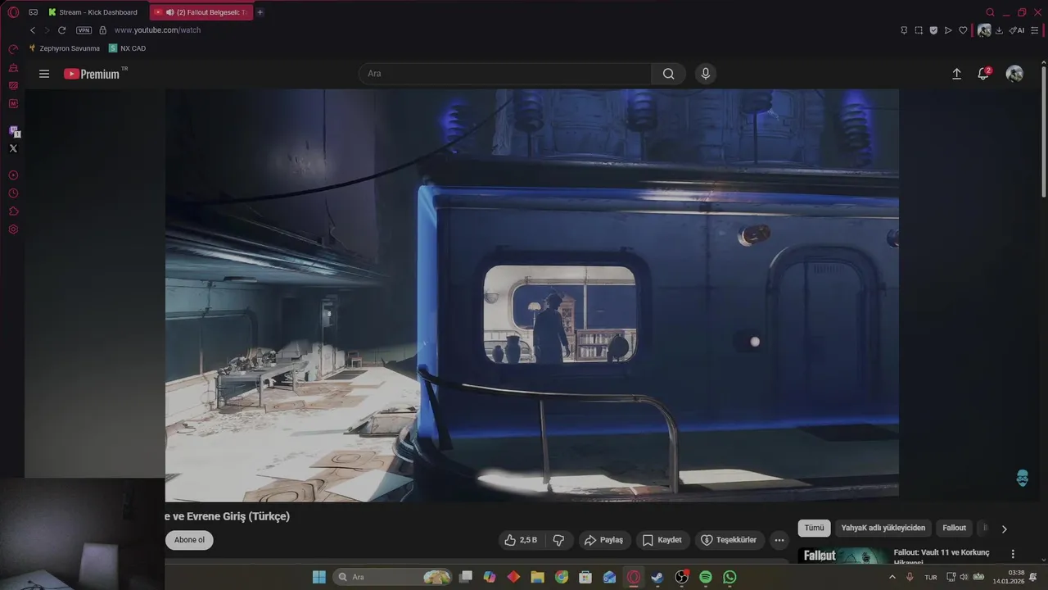Click the pin icon in the address bar
Screen dimensions: 1048x590
(x=904, y=30)
